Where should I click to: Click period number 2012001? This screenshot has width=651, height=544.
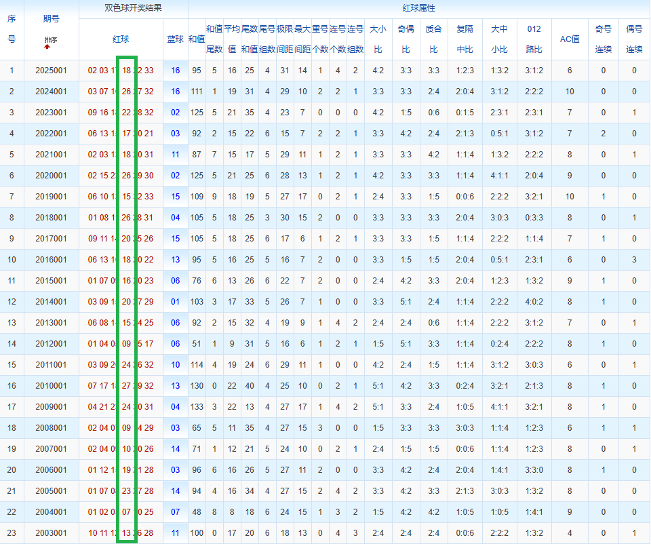coord(51,344)
